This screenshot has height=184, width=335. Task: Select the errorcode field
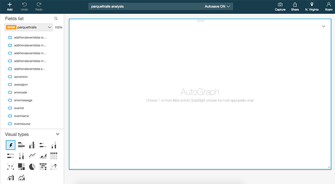21,92
